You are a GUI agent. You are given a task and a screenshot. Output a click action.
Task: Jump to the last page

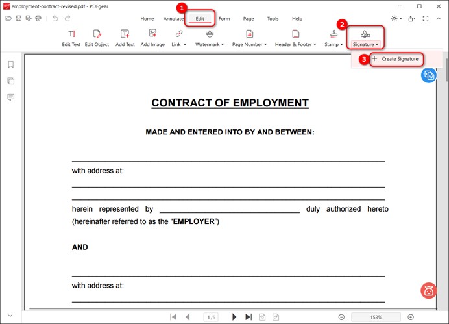249,317
